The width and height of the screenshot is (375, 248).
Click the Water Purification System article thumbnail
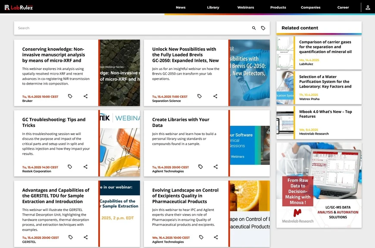tap(285, 88)
